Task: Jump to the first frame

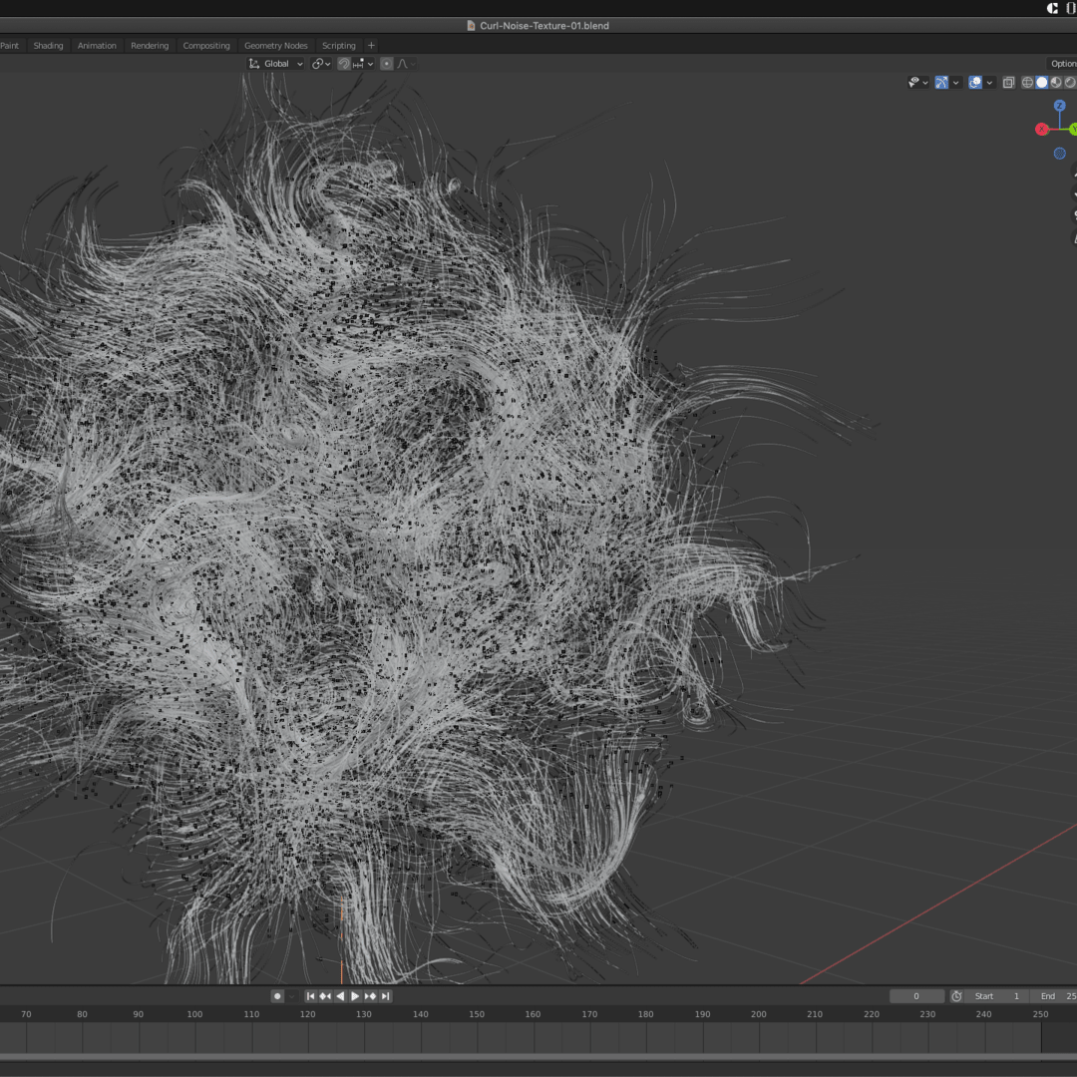Action: point(310,996)
